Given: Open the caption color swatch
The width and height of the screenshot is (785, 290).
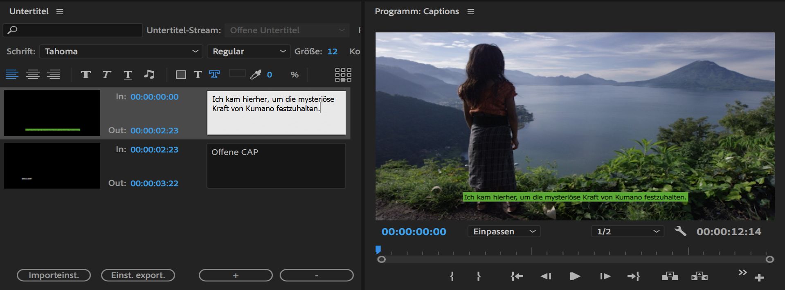Looking at the screenshot, I should point(237,73).
